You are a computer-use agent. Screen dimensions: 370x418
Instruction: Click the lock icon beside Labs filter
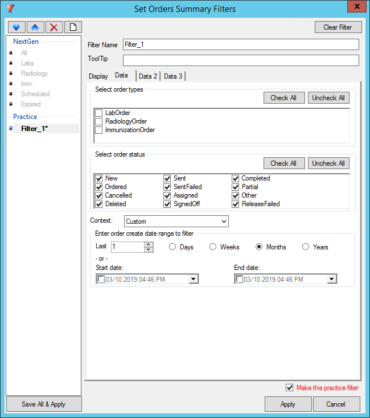pyautogui.click(x=11, y=63)
